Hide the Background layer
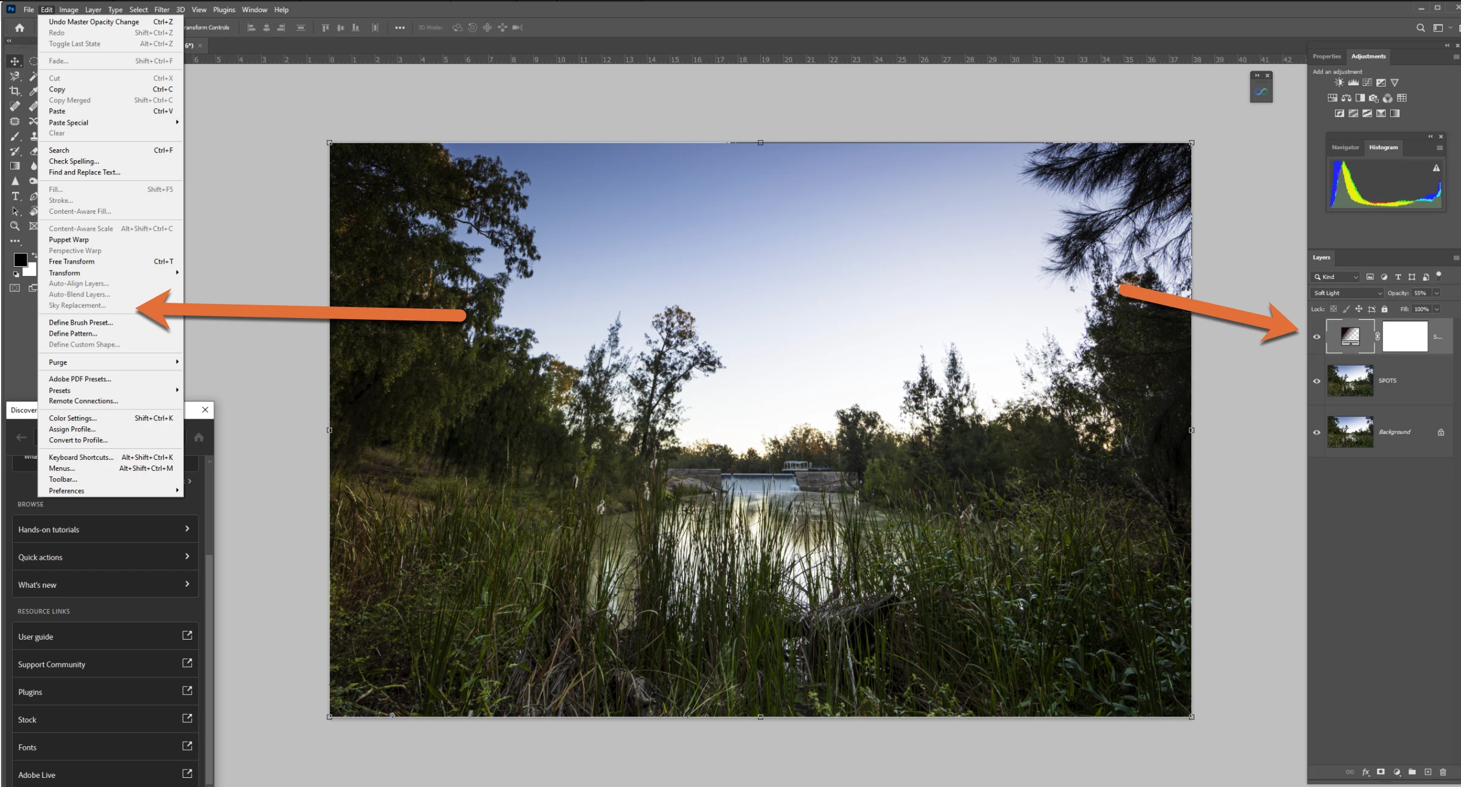 click(x=1317, y=432)
